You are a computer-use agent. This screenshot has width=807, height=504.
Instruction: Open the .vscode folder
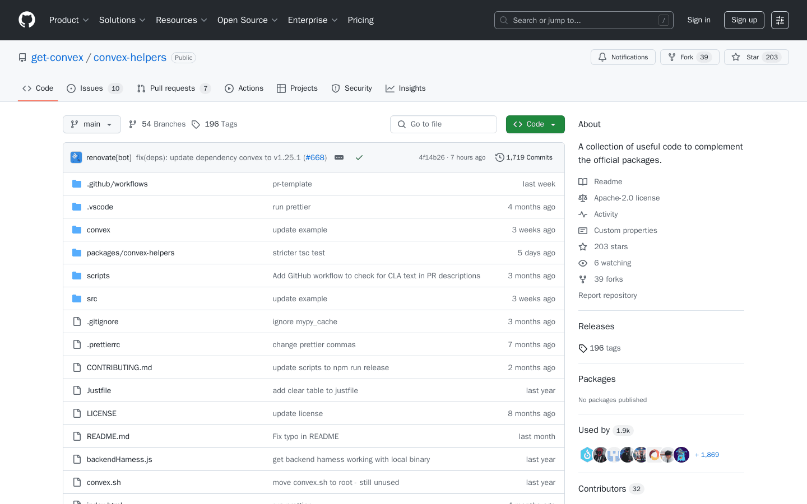point(100,207)
